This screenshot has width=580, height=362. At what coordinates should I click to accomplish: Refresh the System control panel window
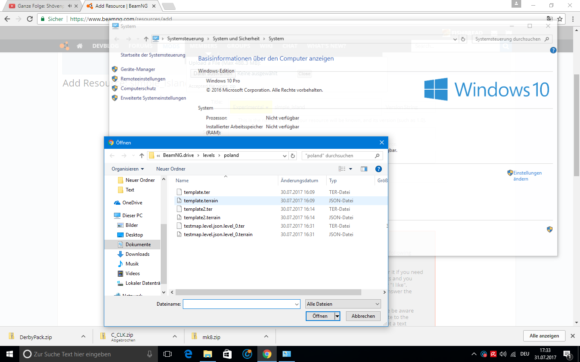[463, 39]
